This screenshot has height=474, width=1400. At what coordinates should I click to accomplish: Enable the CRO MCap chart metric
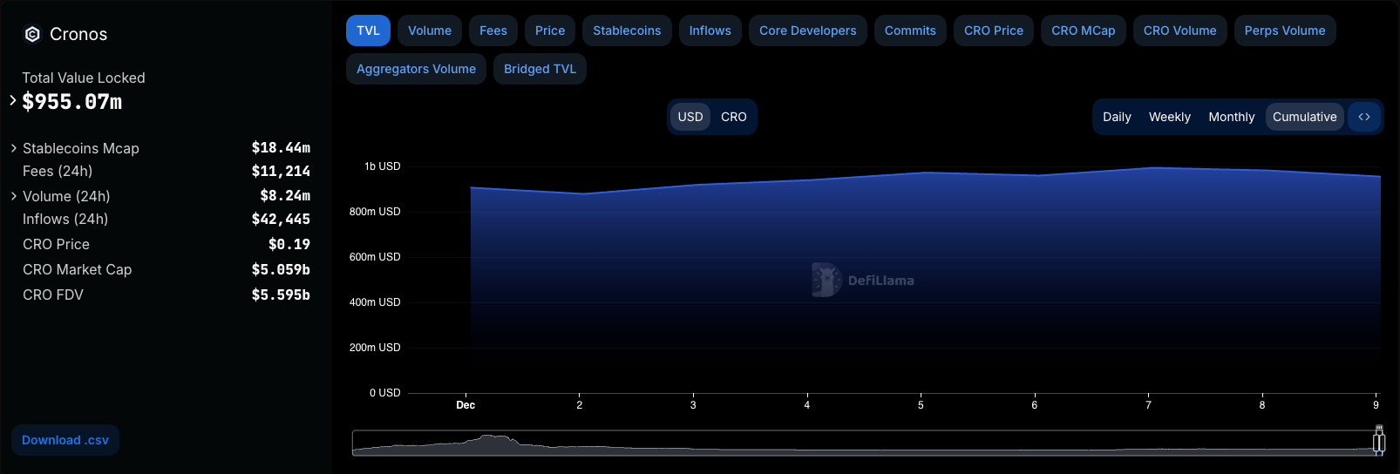(x=1084, y=30)
